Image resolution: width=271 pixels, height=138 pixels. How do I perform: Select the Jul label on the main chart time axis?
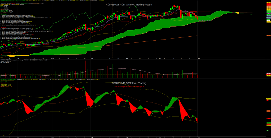click(54, 58)
